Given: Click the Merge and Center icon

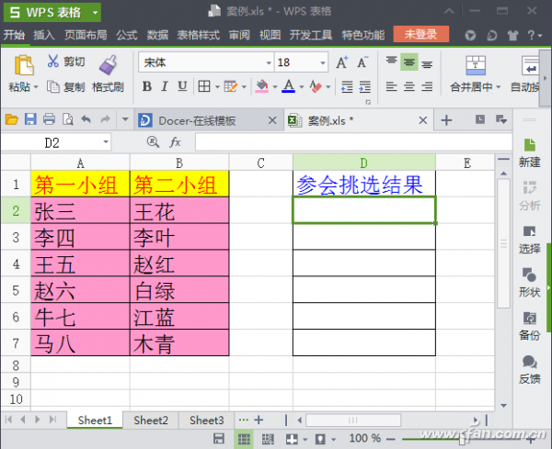Looking at the screenshot, I should pos(476,65).
